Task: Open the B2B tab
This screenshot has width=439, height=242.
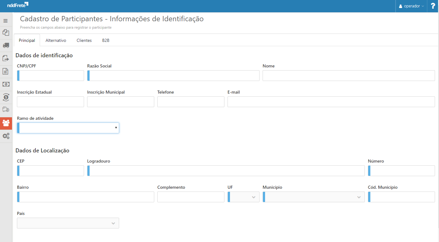Action: [x=106, y=40]
